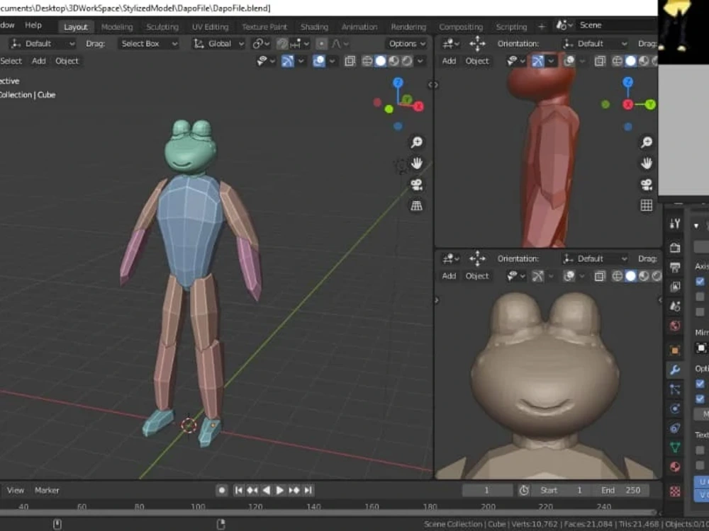
Task: Click the current frame field showing 1
Action: tap(487, 491)
